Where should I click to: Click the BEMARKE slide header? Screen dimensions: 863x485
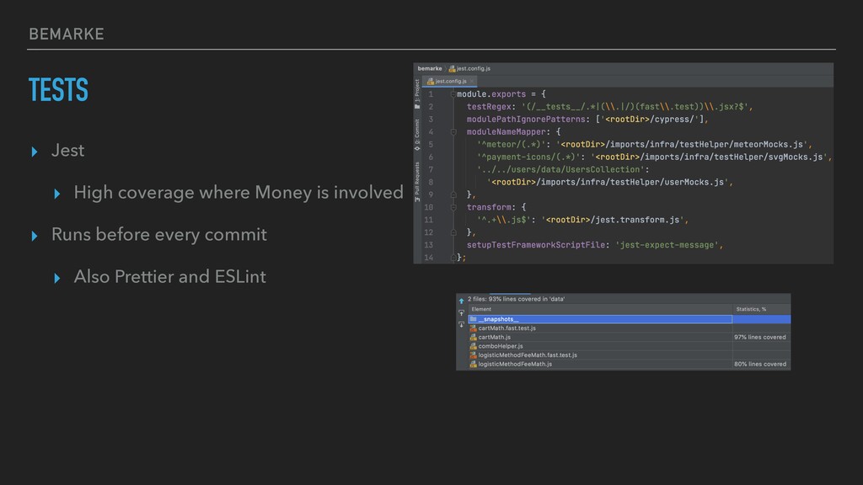point(67,34)
